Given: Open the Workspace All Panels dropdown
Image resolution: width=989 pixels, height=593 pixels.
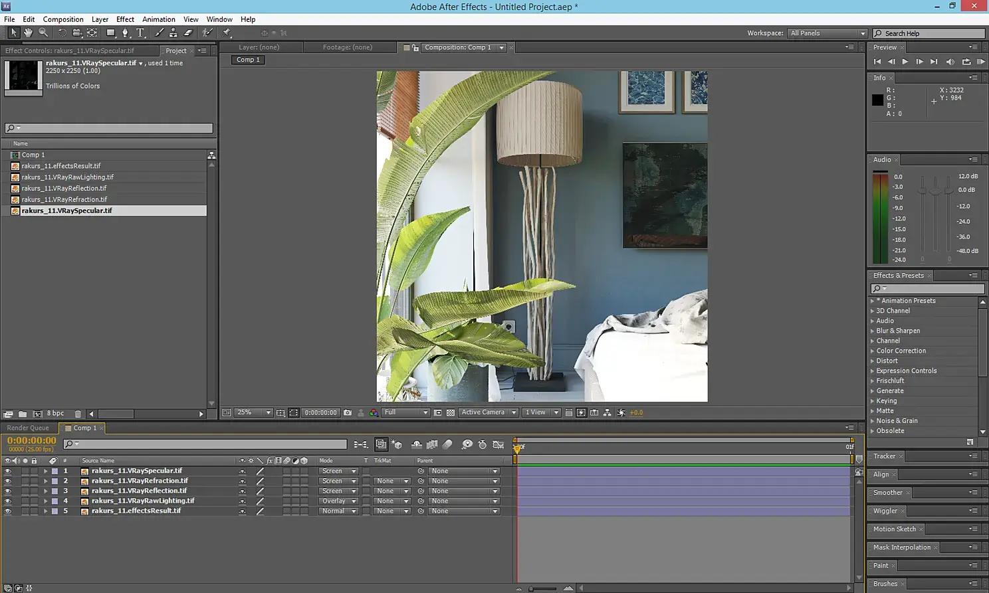Looking at the screenshot, I should tap(827, 33).
